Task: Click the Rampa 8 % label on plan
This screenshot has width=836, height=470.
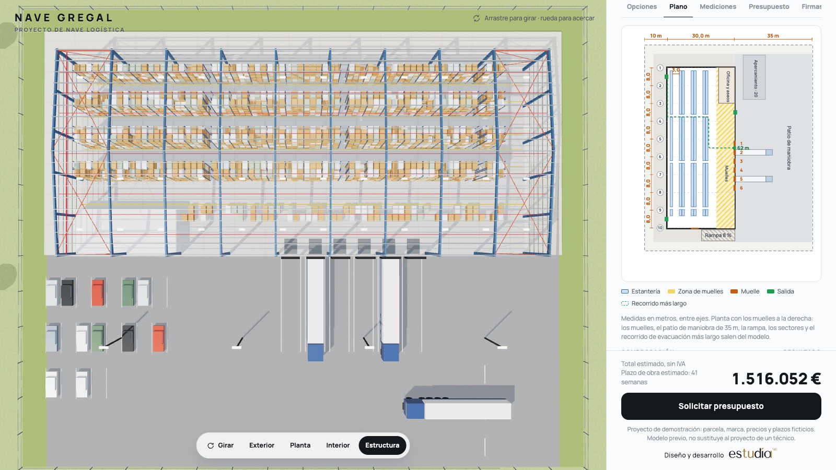Action: (x=718, y=236)
